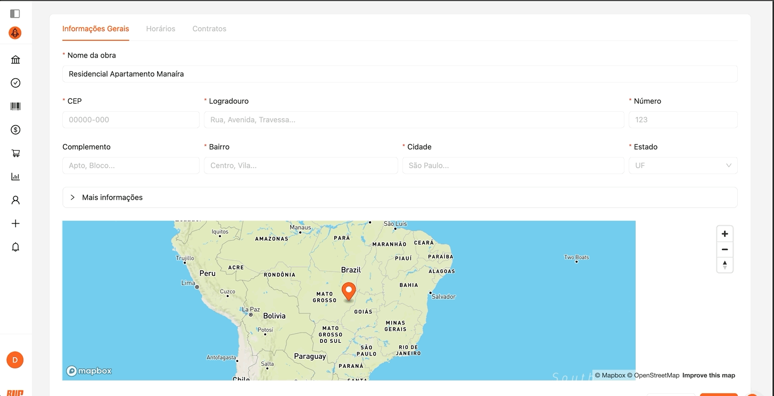Click the Brazil country label on map
The width and height of the screenshot is (774, 396).
[x=351, y=270]
